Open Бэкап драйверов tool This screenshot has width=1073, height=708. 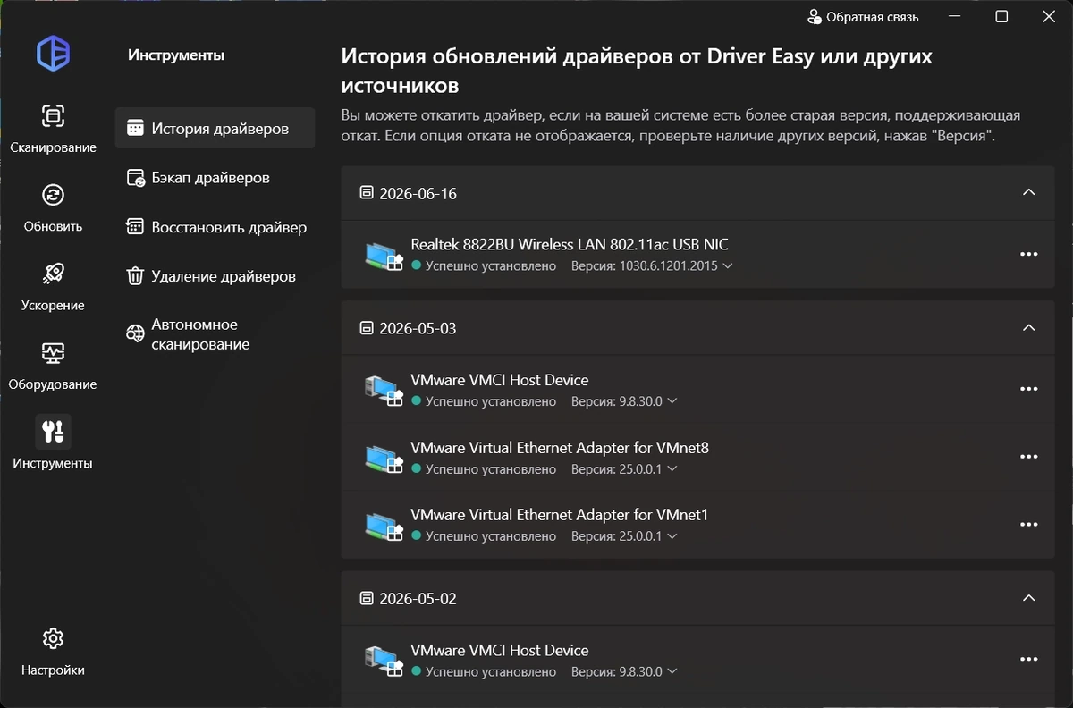[x=215, y=177]
